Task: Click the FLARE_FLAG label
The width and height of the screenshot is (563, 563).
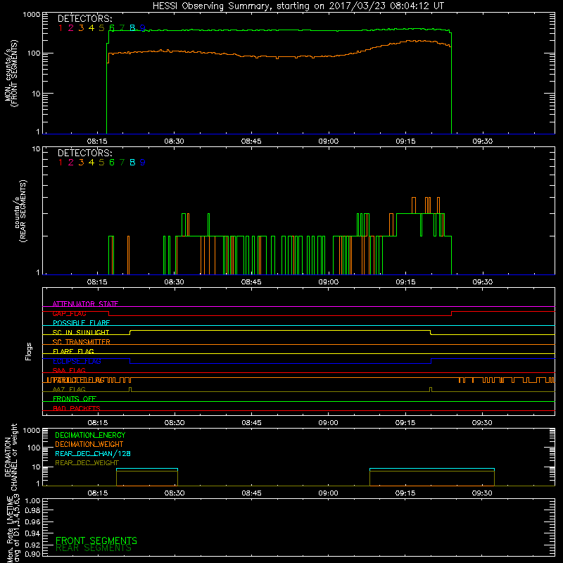Action: [x=73, y=351]
